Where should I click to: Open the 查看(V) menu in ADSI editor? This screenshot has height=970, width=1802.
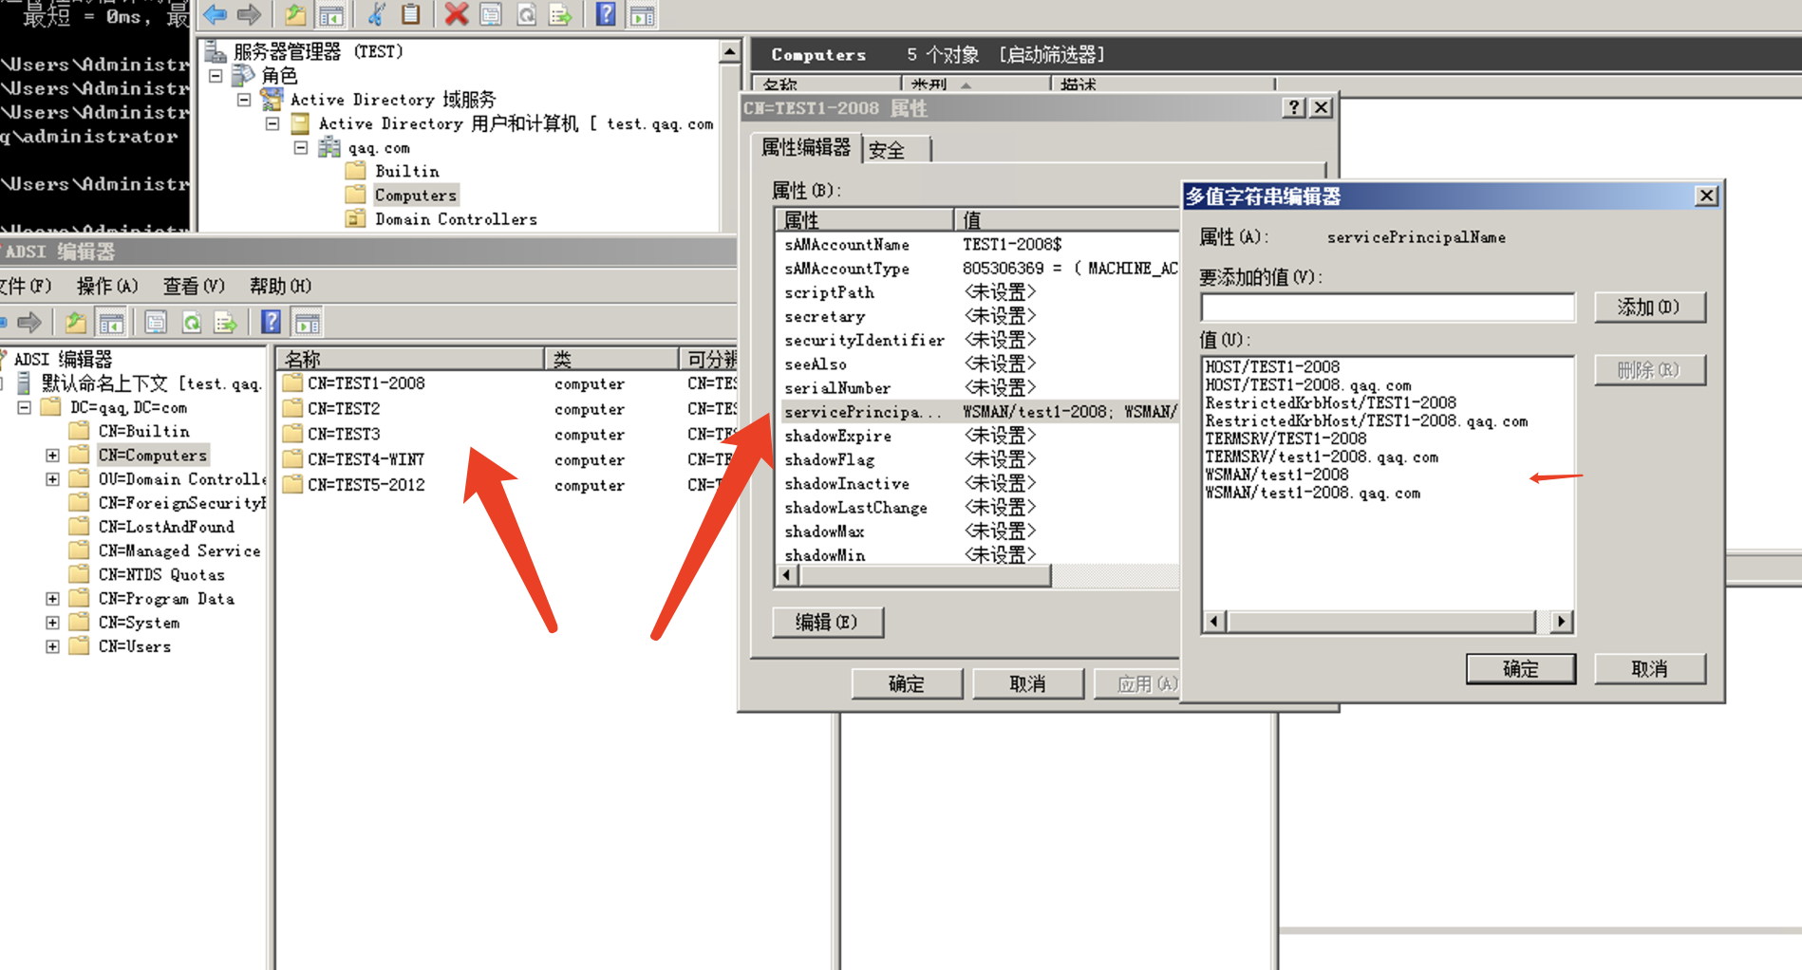point(193,286)
